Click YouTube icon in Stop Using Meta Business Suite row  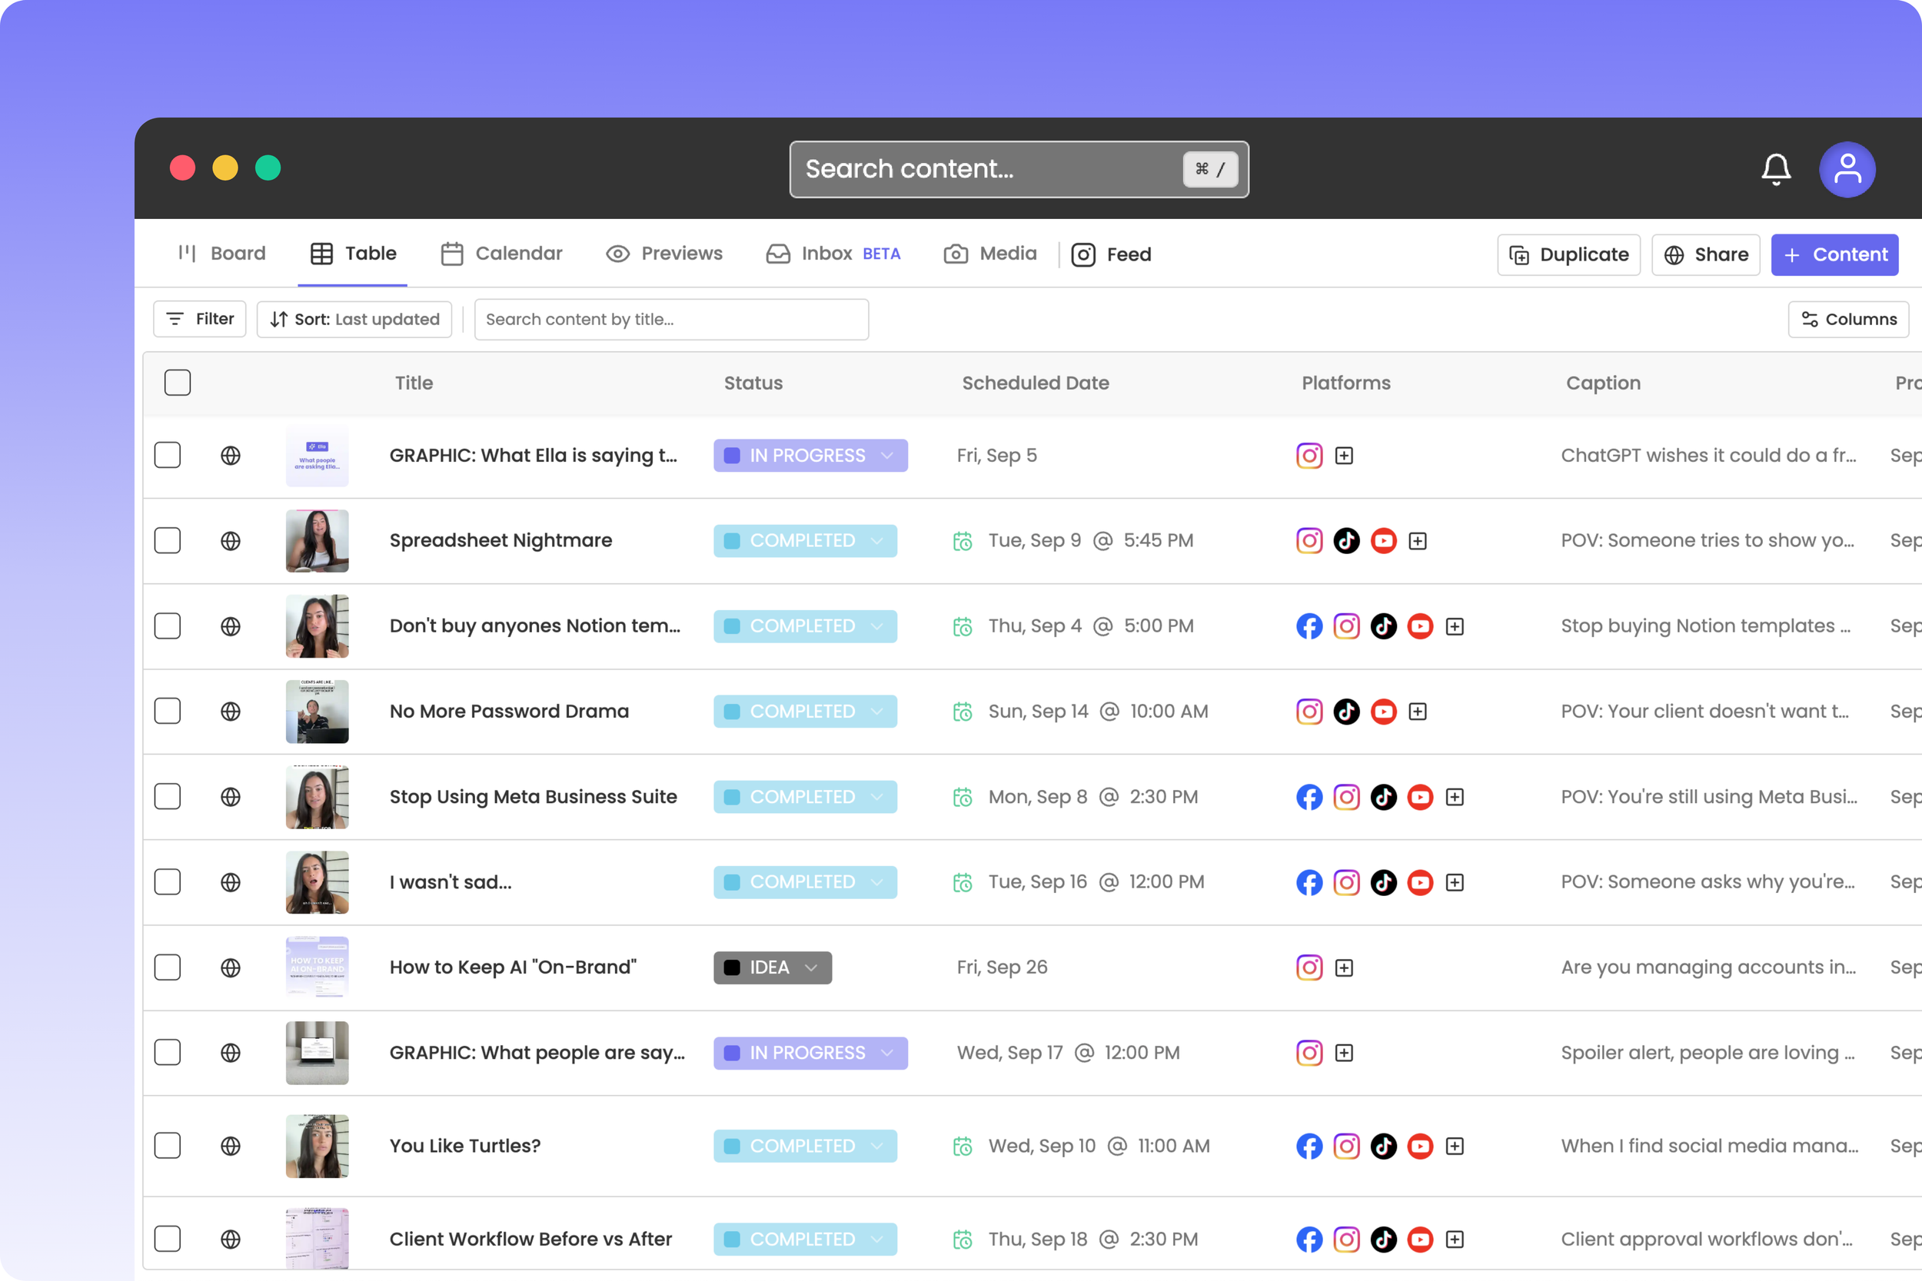1420,798
